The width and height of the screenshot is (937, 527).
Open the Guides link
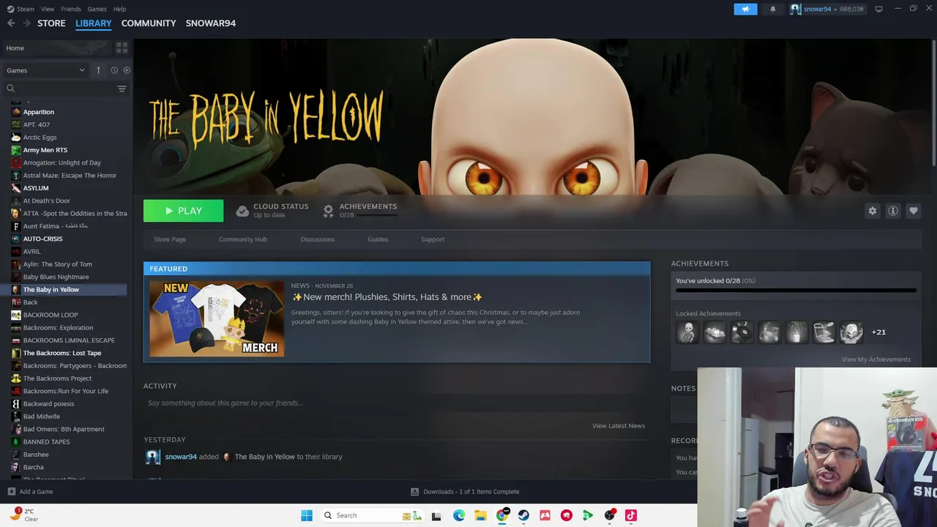[x=378, y=239]
